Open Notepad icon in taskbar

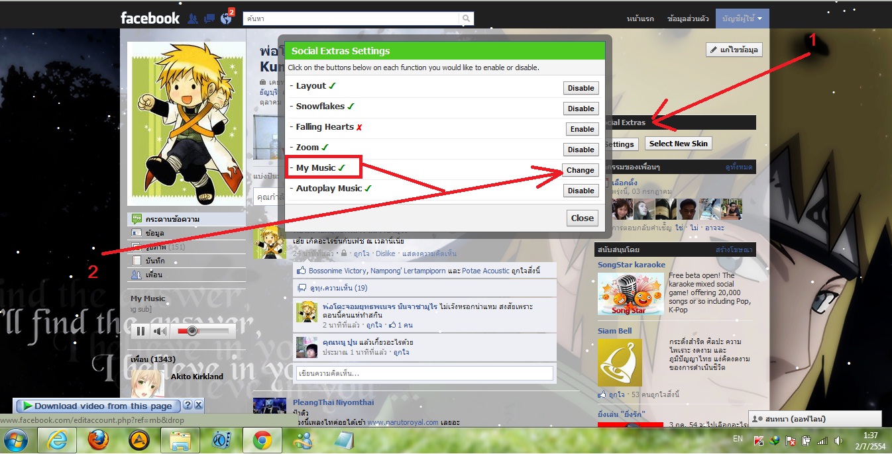pos(344,440)
